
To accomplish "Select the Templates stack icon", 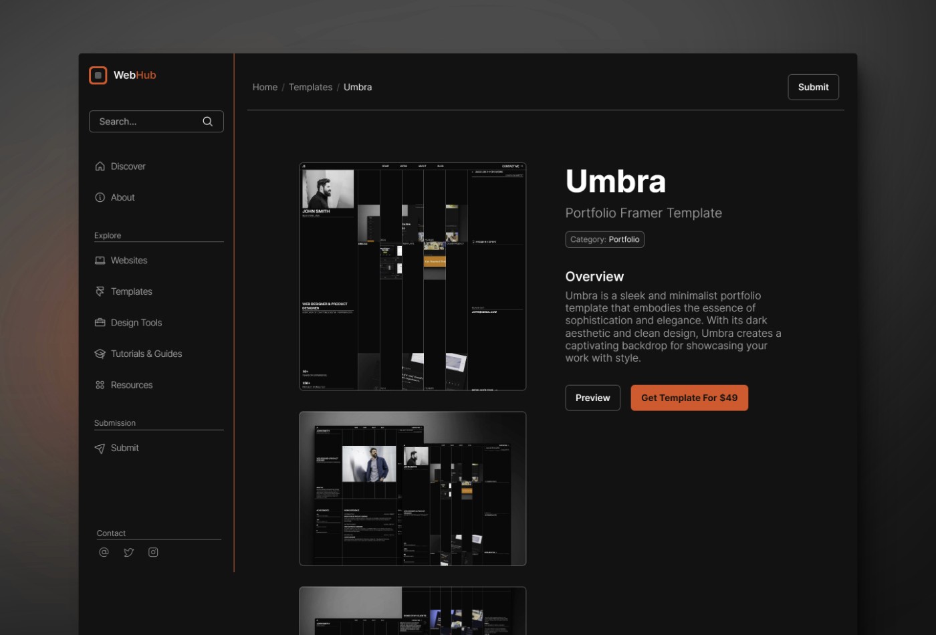I will pos(100,291).
